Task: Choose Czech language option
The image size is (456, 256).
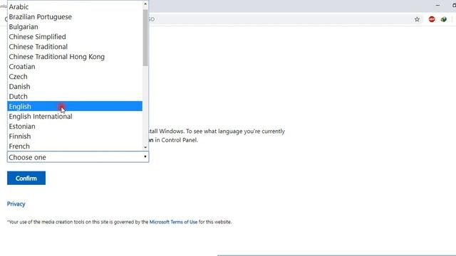Action: tap(75, 76)
